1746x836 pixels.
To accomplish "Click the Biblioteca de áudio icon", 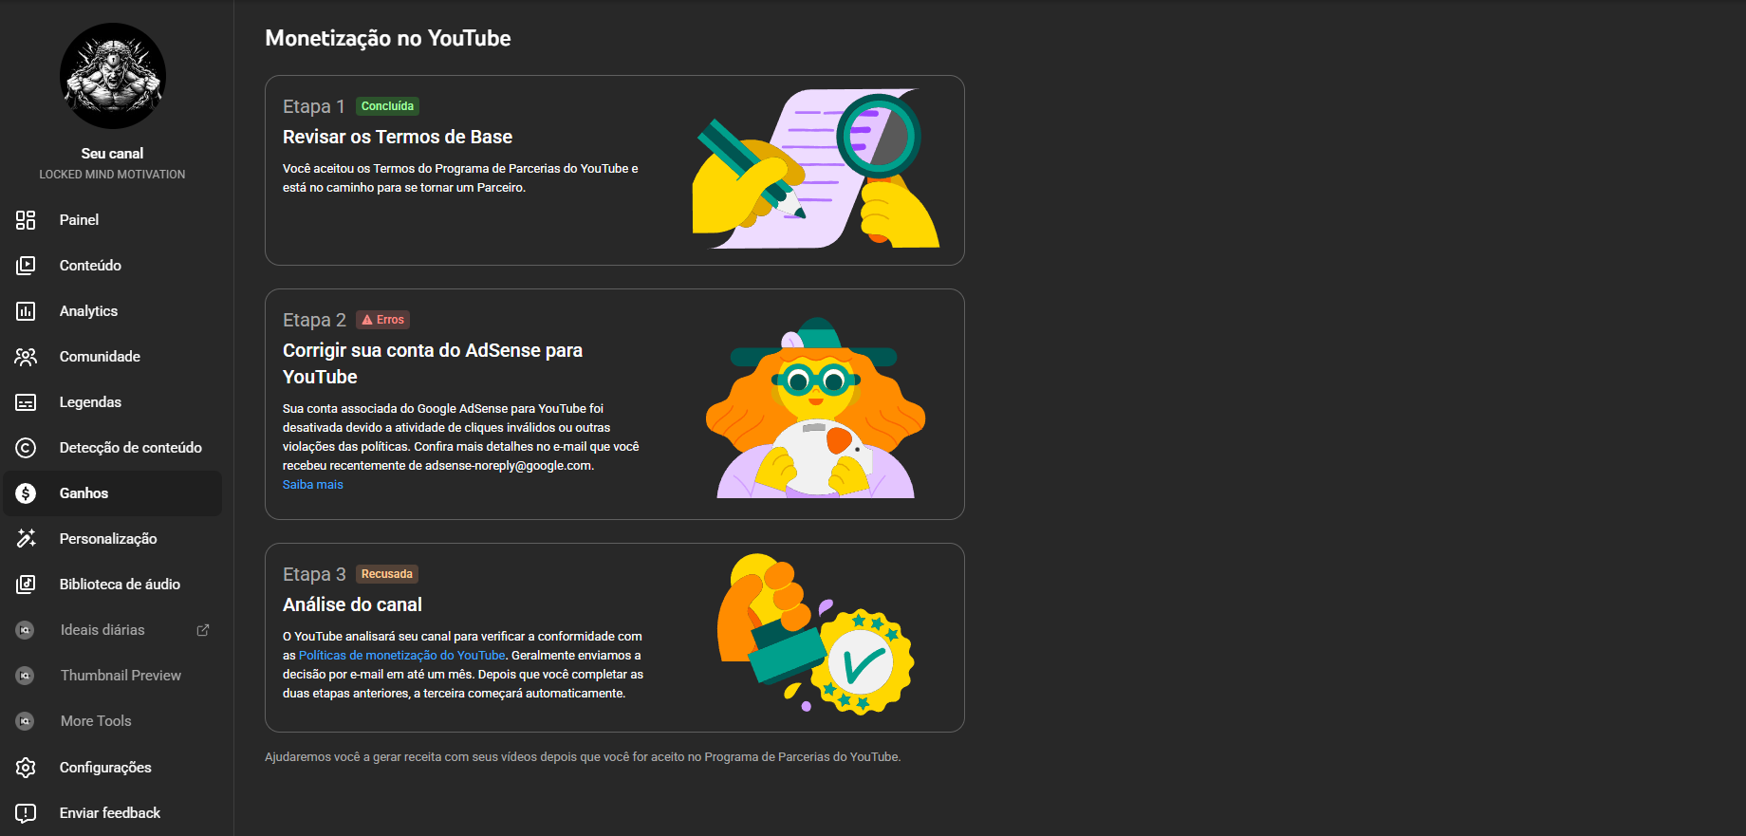I will coord(26,585).
